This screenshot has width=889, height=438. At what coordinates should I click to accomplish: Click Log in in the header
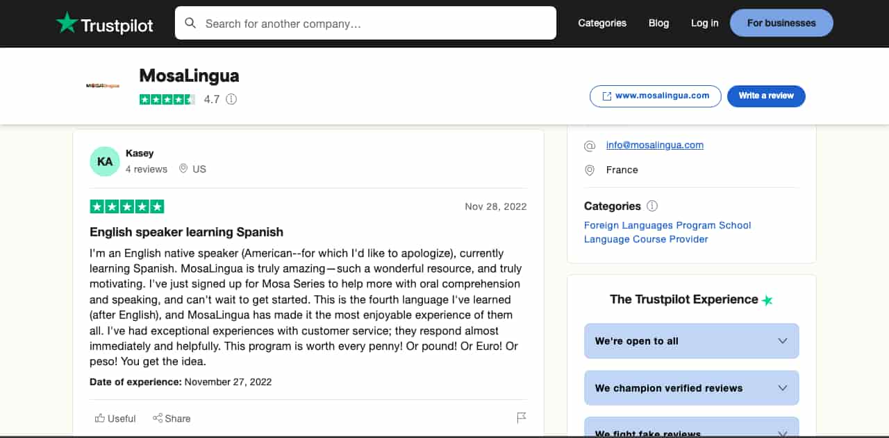click(x=704, y=23)
